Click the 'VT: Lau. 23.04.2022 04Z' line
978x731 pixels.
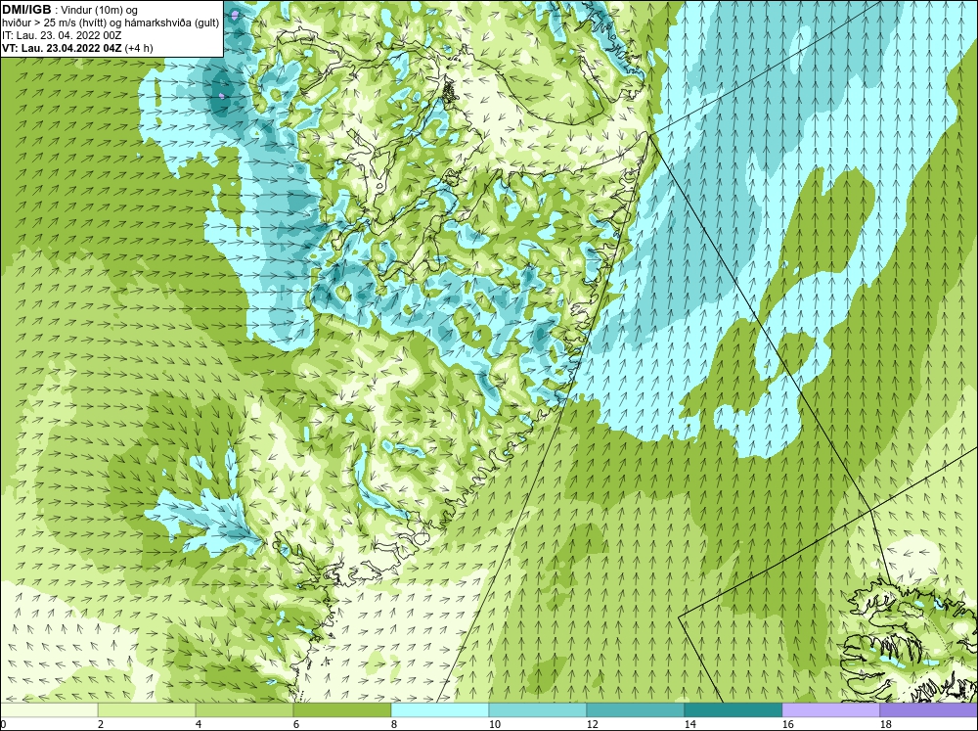62,48
